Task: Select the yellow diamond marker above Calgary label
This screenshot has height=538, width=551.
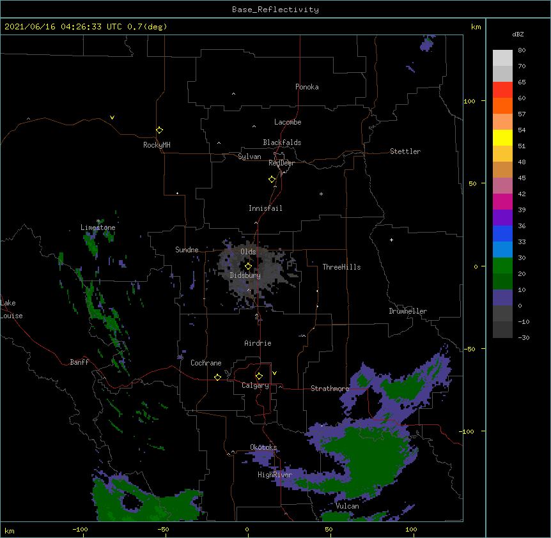Action: (x=259, y=376)
